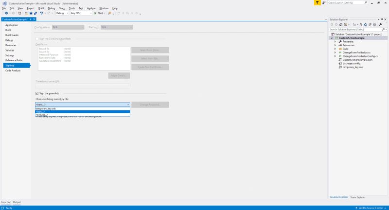Click the Solution Explorer search magnifier icon

383,30
